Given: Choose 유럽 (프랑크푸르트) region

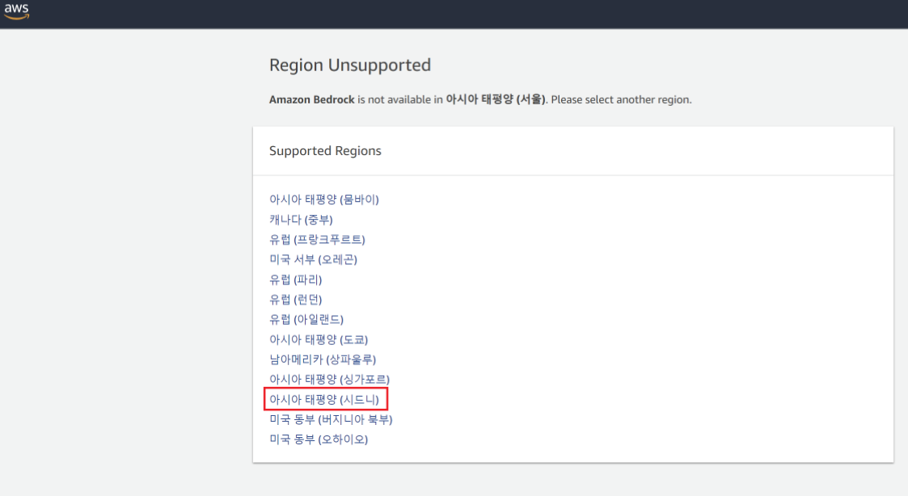Looking at the screenshot, I should (x=317, y=240).
